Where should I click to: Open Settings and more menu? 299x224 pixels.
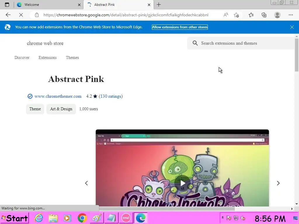point(291,15)
